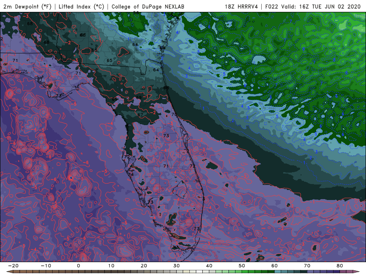Click the 40 label on the color scale
Viewport: 366px width, 274px height.
[209, 266]
